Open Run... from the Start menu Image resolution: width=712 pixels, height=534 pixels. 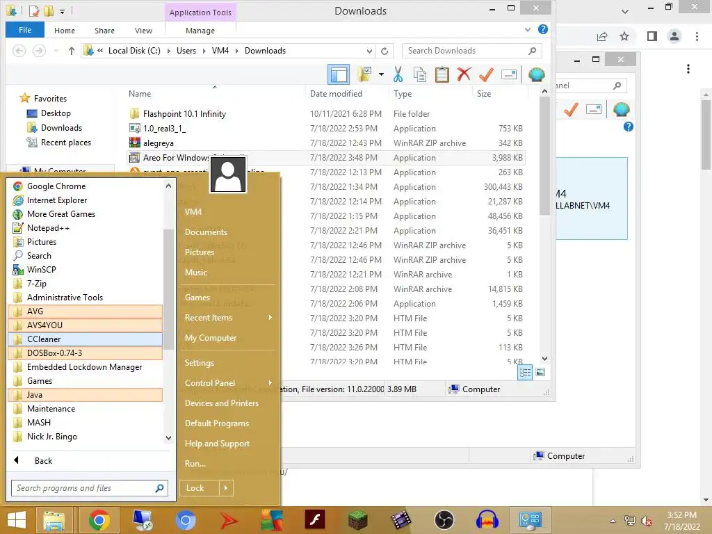click(x=195, y=464)
